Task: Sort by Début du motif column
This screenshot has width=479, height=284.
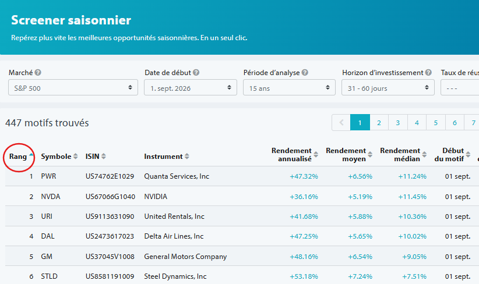Action: click(x=468, y=155)
